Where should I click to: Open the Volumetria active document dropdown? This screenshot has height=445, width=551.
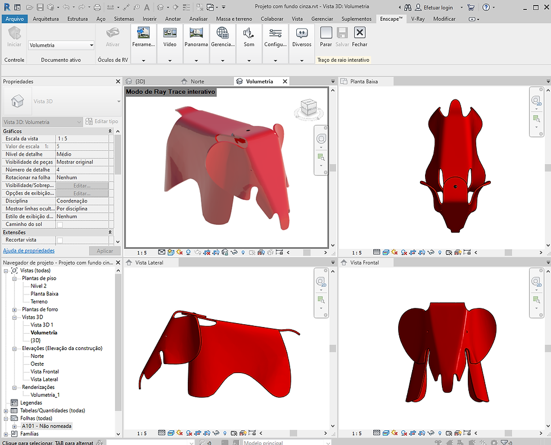[x=91, y=45]
